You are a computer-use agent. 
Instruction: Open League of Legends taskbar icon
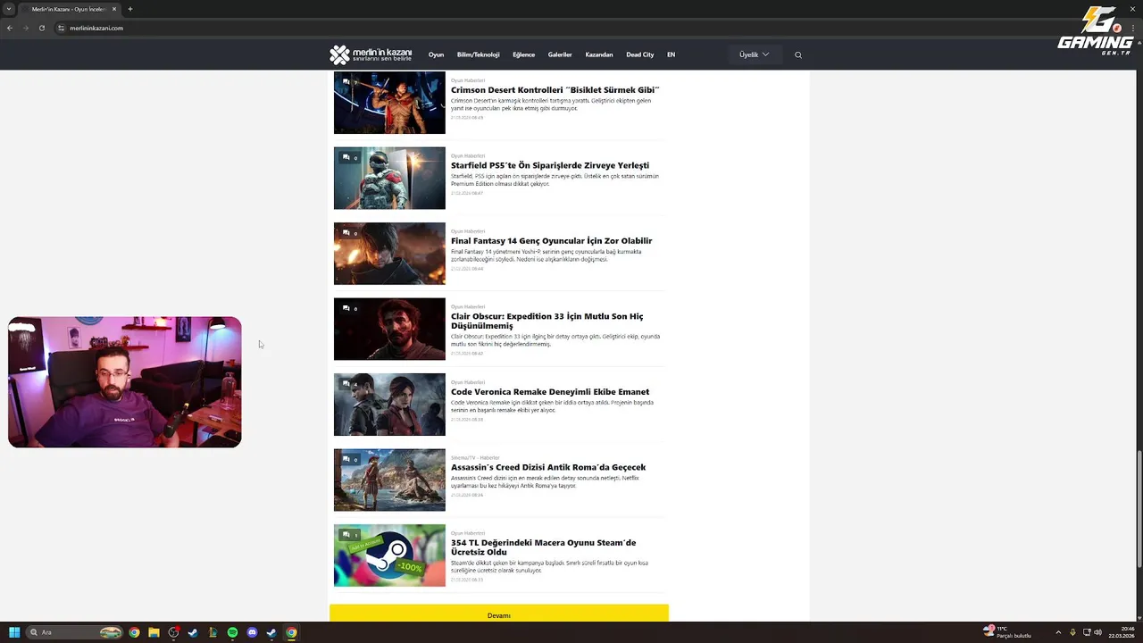(213, 632)
